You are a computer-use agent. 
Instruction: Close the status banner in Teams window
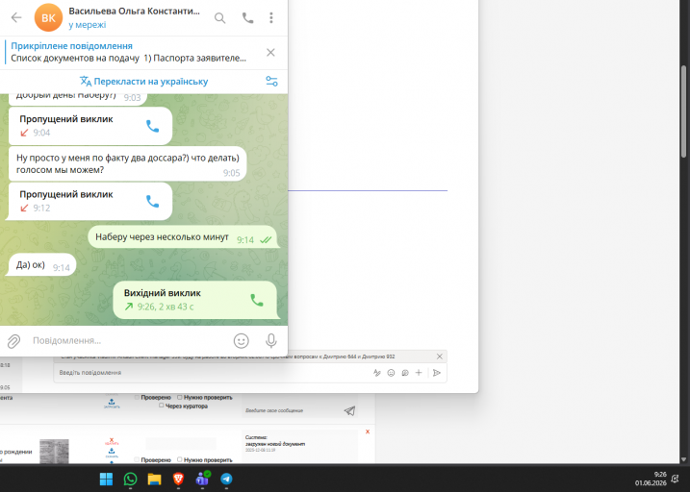(439, 357)
